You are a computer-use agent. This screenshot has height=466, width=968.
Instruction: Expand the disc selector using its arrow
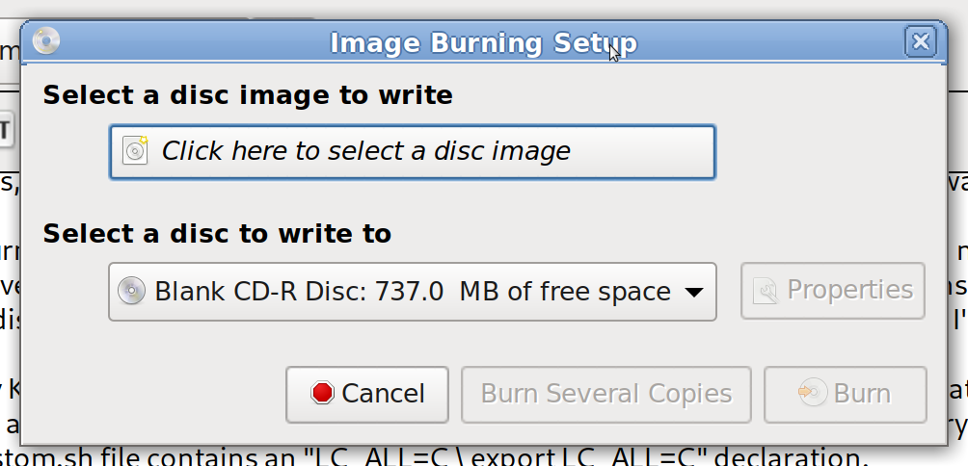(693, 292)
